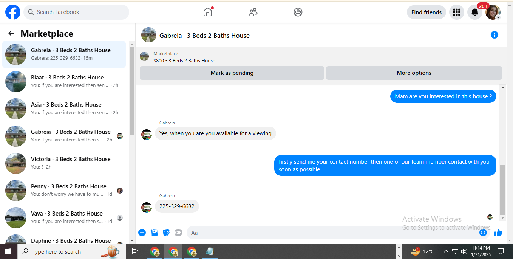Click the Facebook logo icon
Viewport: 513px width, 259px height.
click(x=13, y=12)
